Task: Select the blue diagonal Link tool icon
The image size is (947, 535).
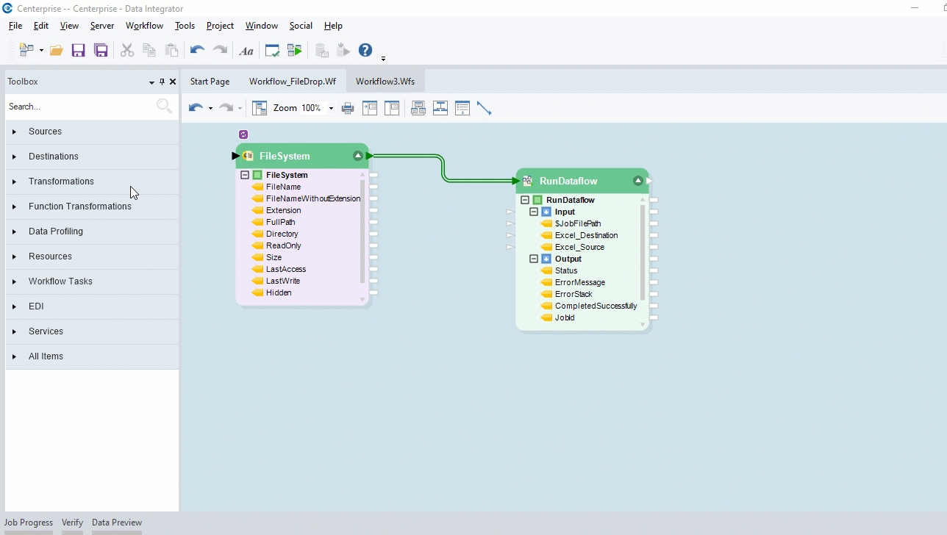Action: pos(484,108)
